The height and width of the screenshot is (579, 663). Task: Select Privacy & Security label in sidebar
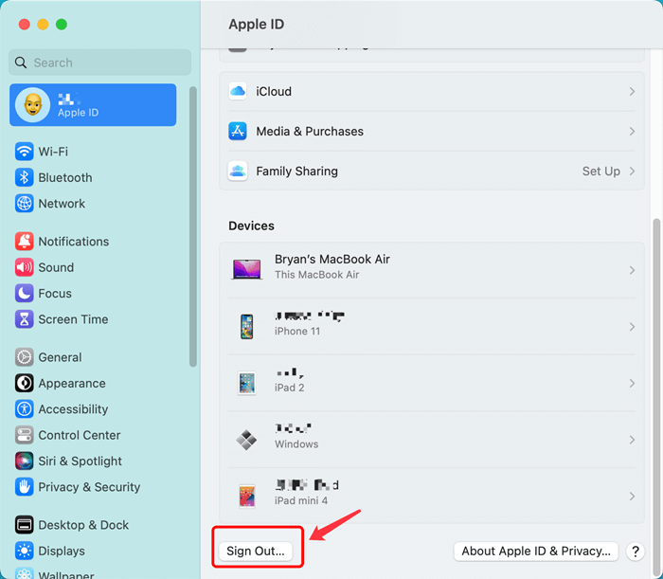pos(89,487)
